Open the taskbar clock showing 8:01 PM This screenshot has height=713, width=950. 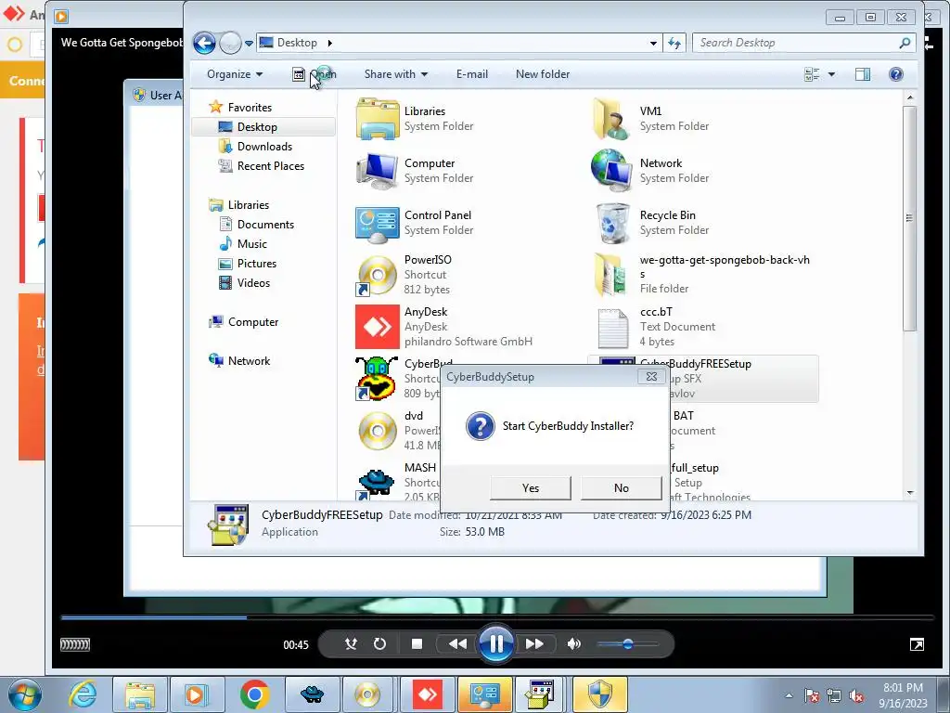[903, 695]
